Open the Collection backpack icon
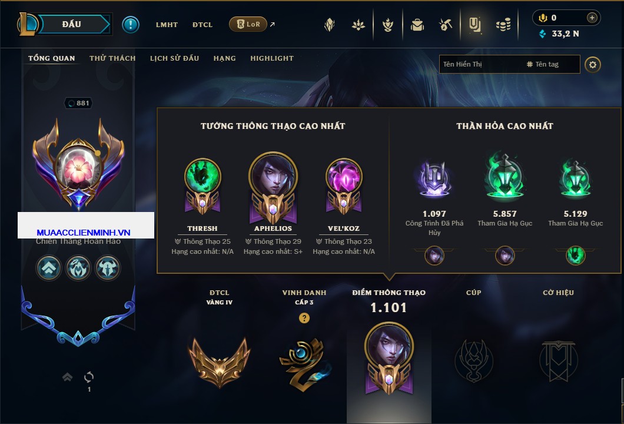 point(417,25)
